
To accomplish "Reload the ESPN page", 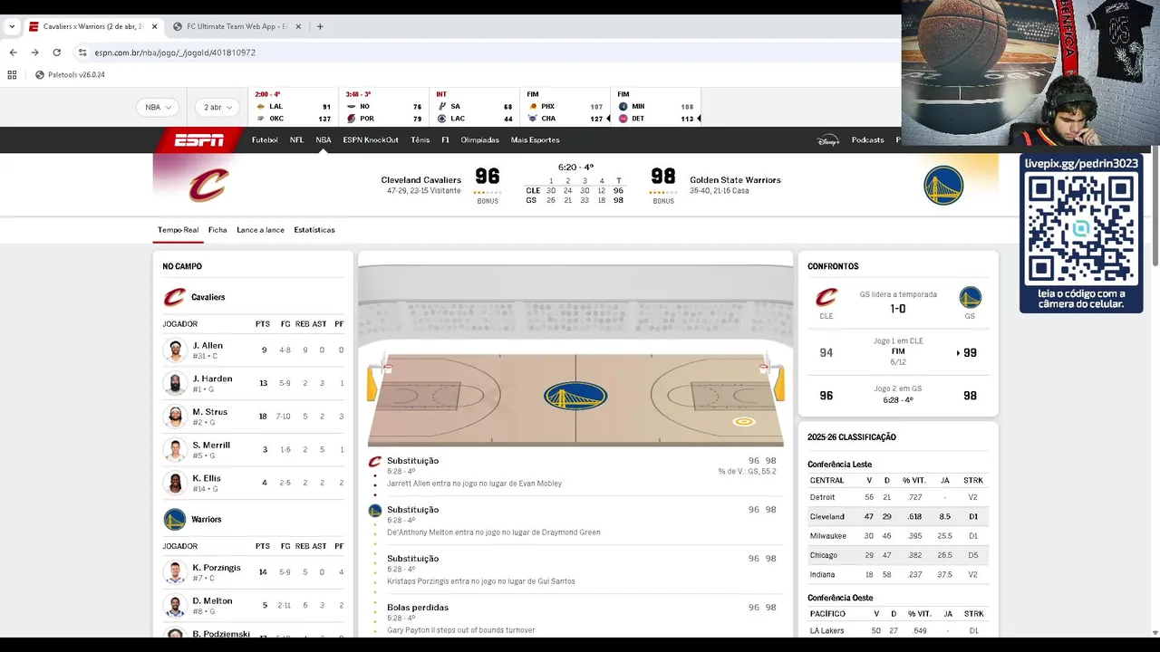I will click(x=56, y=53).
